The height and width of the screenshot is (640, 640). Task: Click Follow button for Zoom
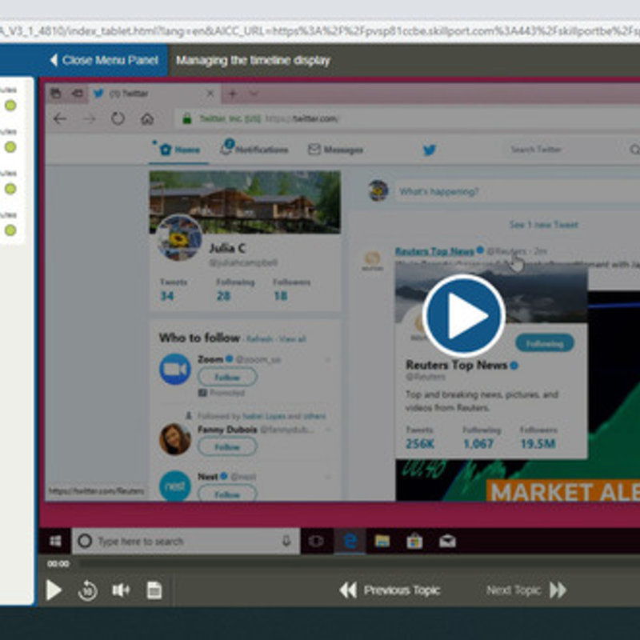coord(227,377)
